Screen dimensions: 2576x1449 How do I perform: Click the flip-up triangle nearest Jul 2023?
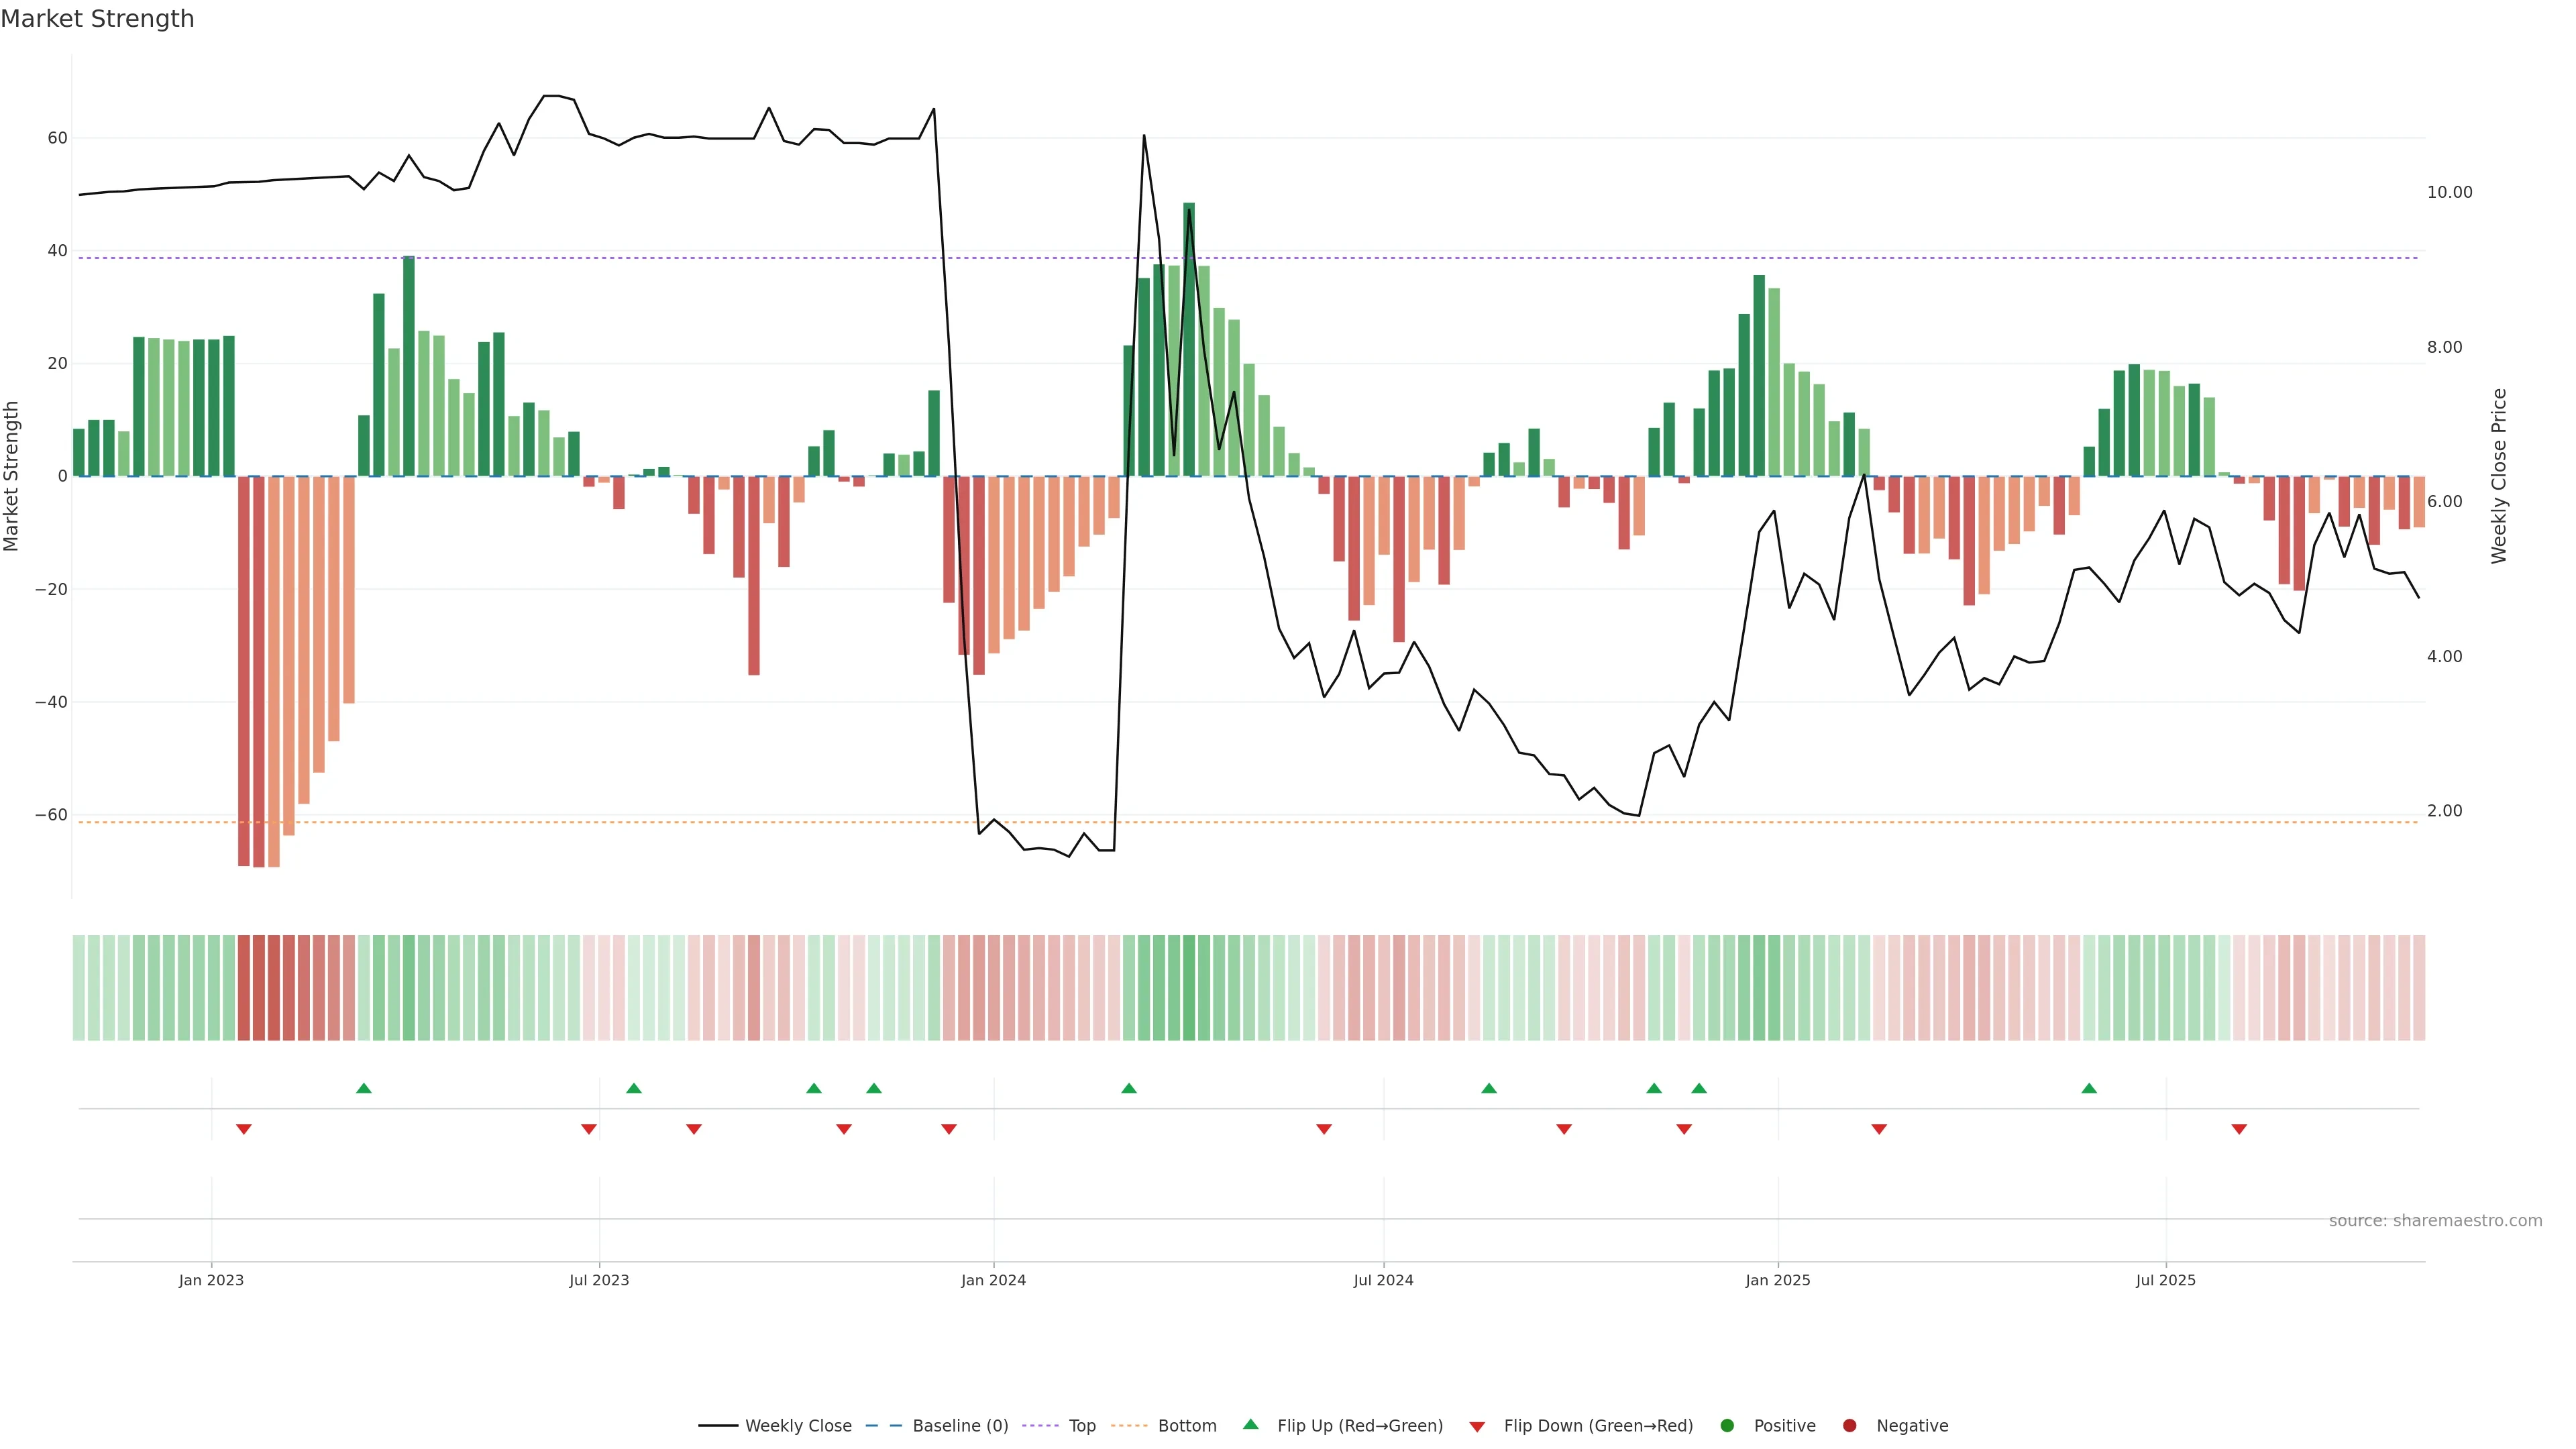tap(634, 1088)
